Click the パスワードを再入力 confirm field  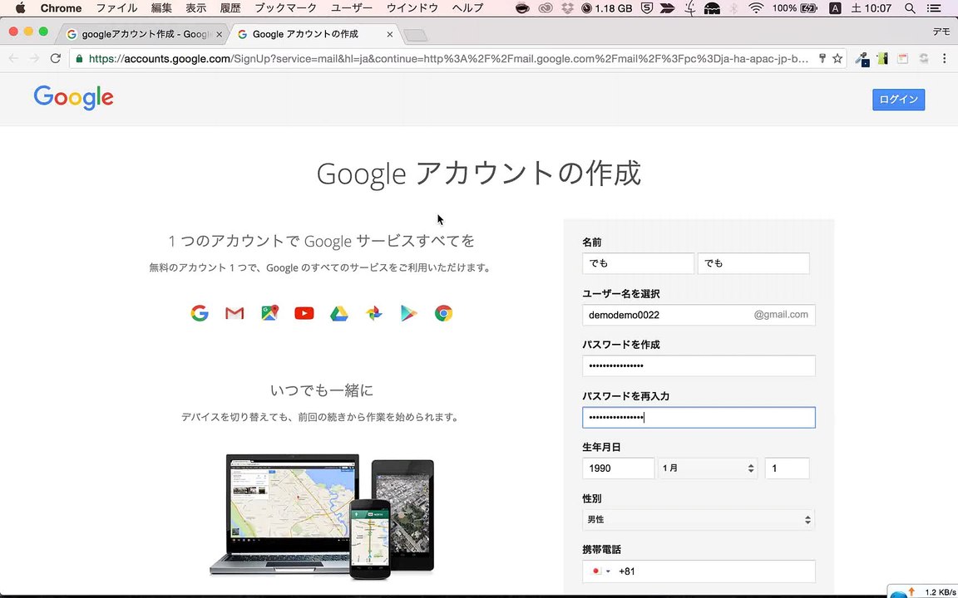(x=699, y=418)
